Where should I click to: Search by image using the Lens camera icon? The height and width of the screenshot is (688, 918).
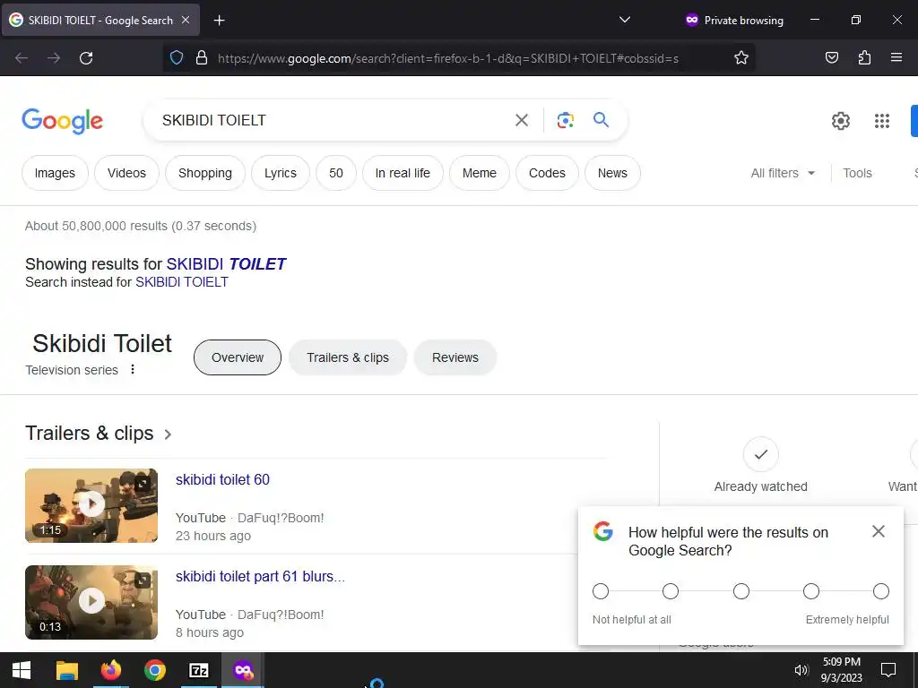(565, 120)
